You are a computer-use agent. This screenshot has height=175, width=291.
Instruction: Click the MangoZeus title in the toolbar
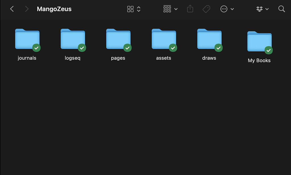tap(54, 9)
